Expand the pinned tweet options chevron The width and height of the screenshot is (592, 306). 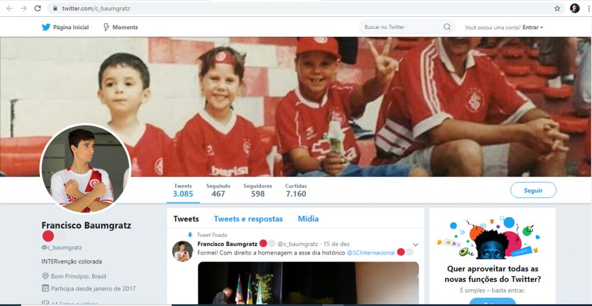click(415, 245)
